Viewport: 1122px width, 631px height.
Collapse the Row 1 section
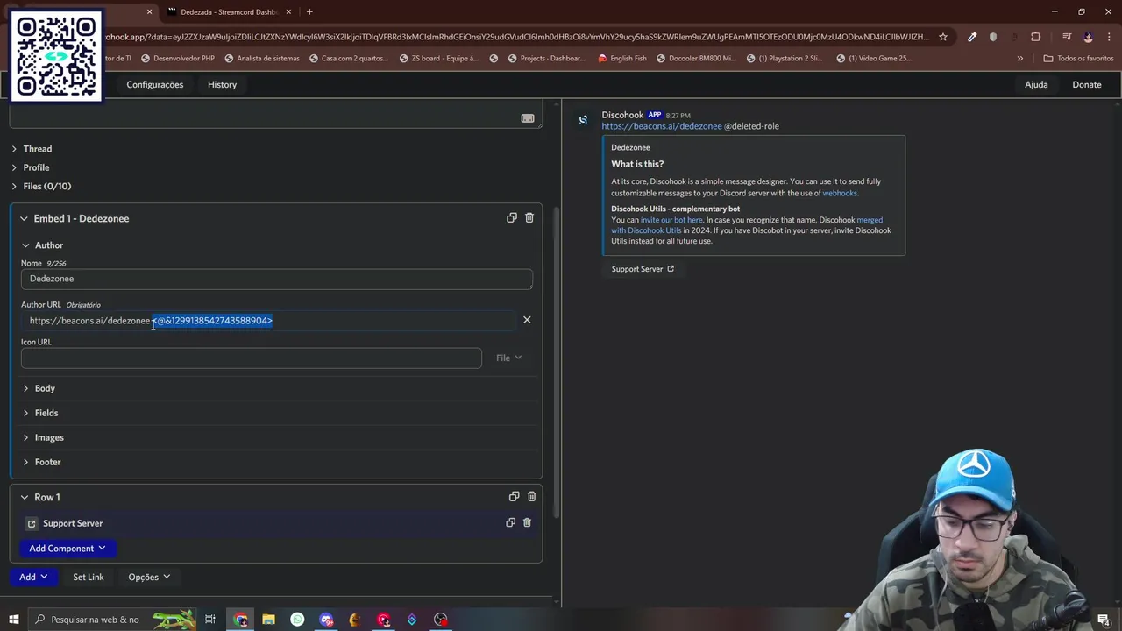click(40, 497)
